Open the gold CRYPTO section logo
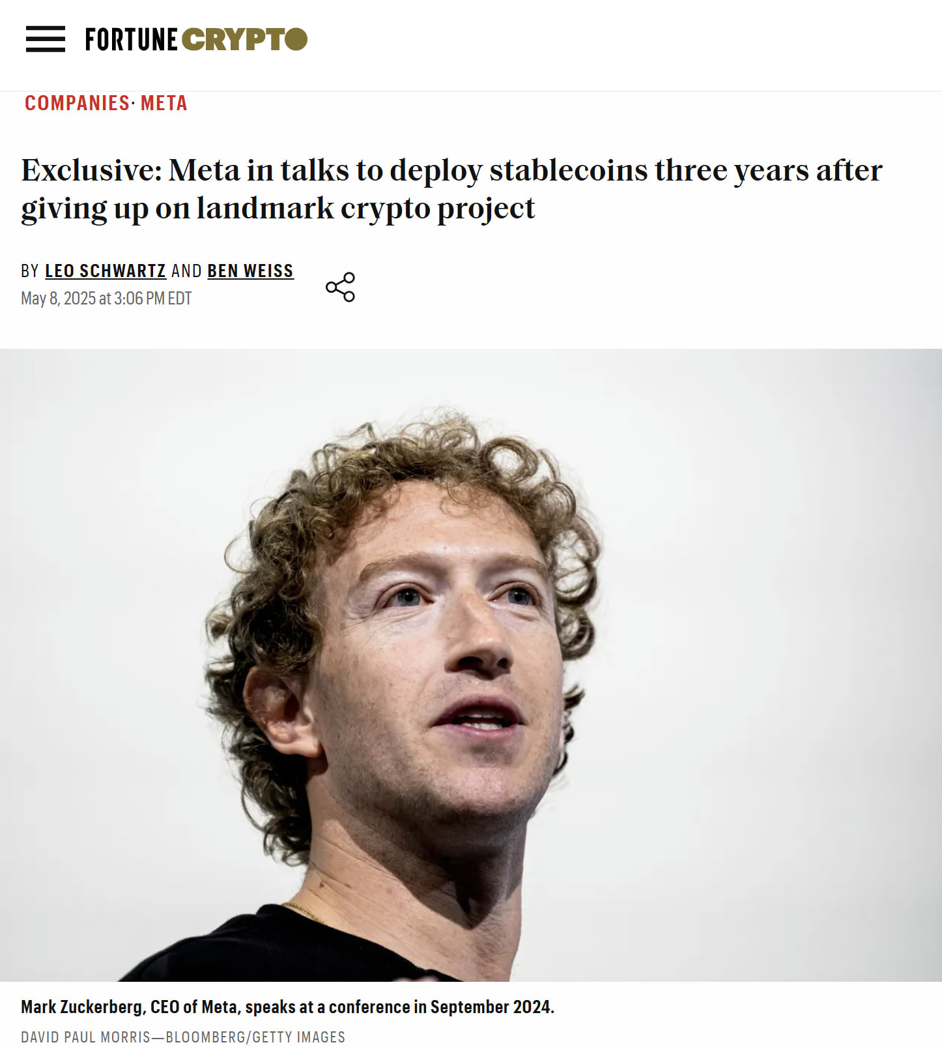942x1047 pixels. (244, 40)
